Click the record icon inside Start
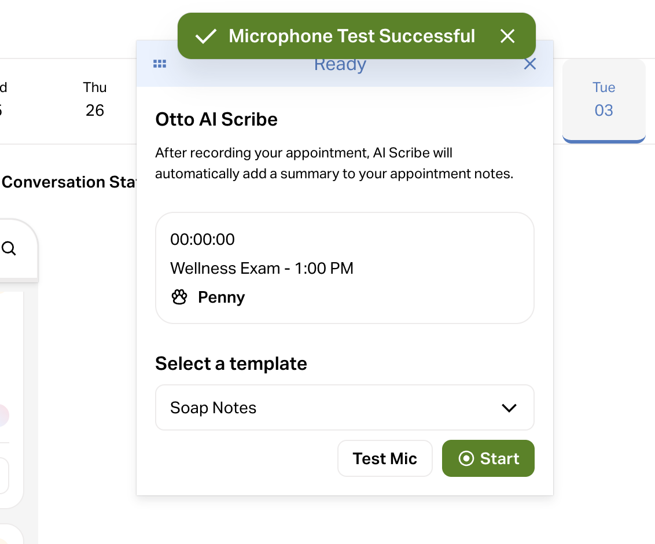Viewport: 655px width, 544px height. coord(466,459)
